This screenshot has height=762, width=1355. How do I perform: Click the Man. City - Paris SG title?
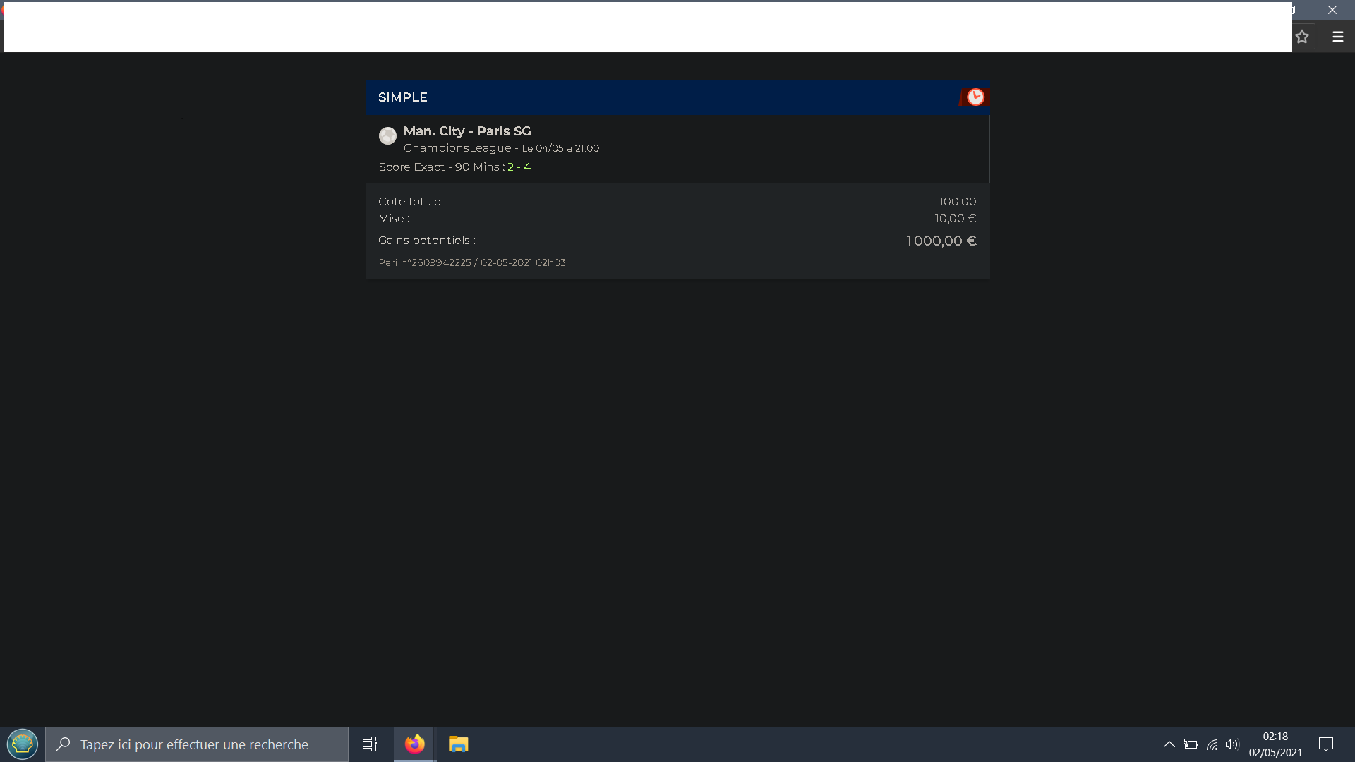coord(467,131)
